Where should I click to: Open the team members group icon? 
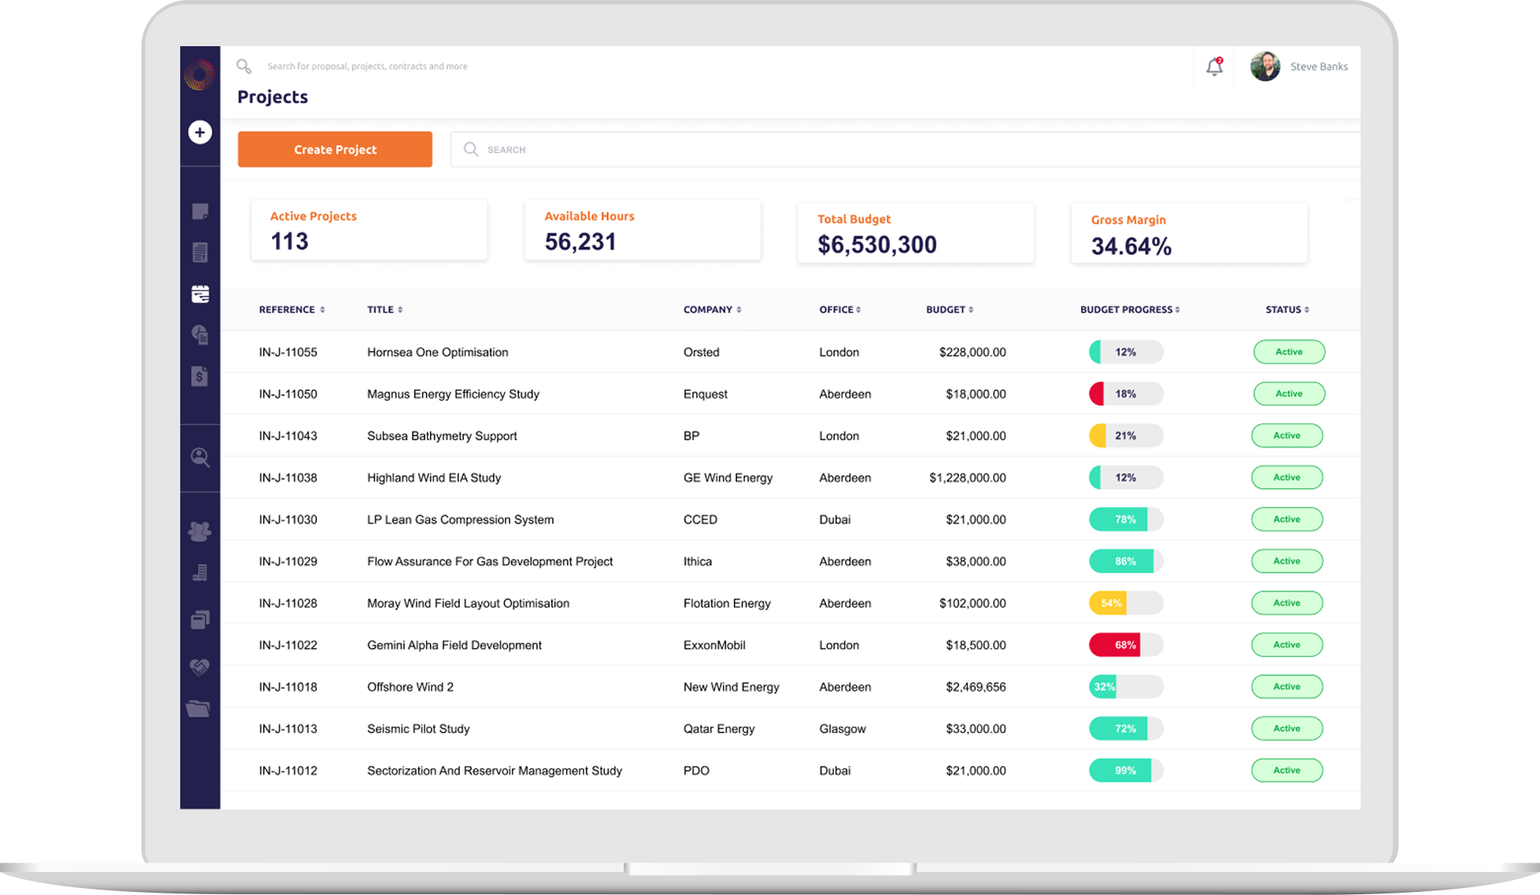pyautogui.click(x=200, y=531)
